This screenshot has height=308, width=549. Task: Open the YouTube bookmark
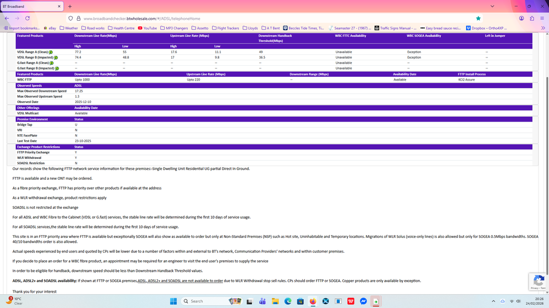(147, 28)
